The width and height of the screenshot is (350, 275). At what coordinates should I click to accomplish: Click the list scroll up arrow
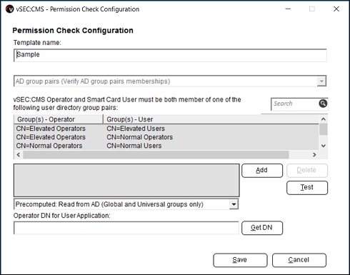pyautogui.click(x=324, y=119)
